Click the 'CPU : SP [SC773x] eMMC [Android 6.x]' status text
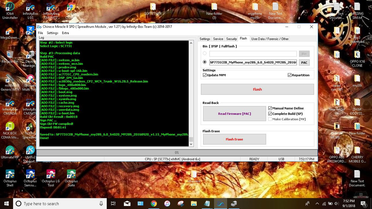This screenshot has width=372, height=209. tap(172, 159)
